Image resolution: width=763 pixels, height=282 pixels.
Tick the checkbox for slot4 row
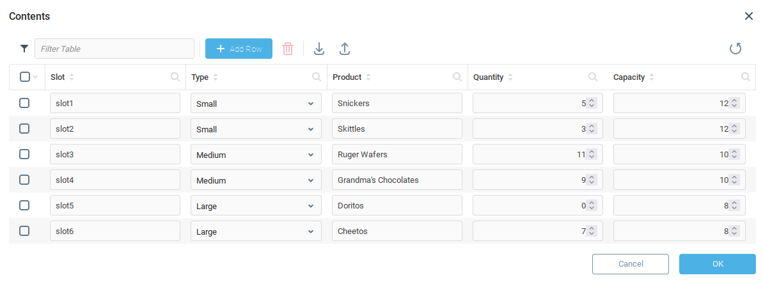[24, 180]
